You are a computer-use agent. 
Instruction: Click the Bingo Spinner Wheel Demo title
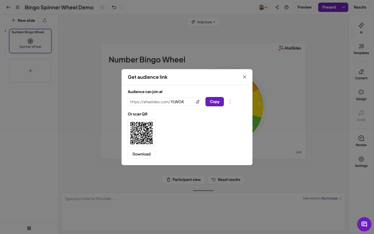point(59,7)
